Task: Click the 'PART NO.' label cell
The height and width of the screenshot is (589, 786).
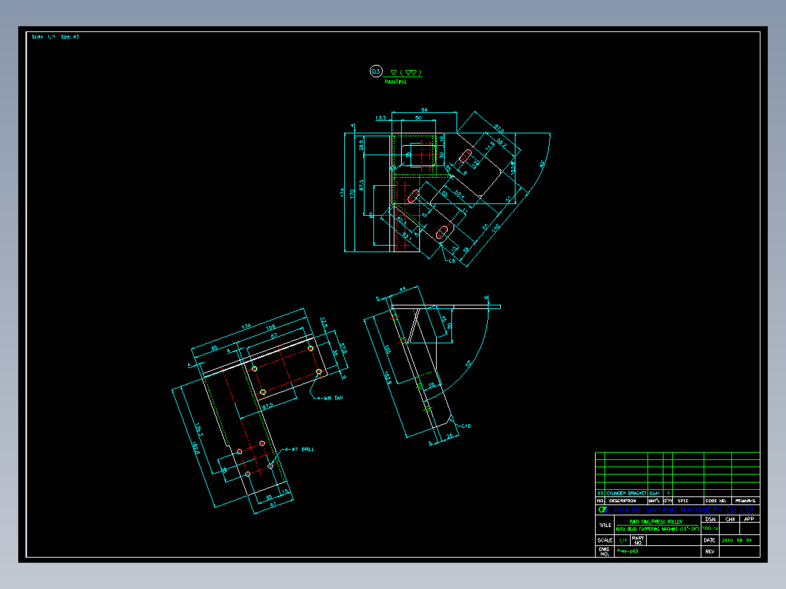Action: coord(638,540)
